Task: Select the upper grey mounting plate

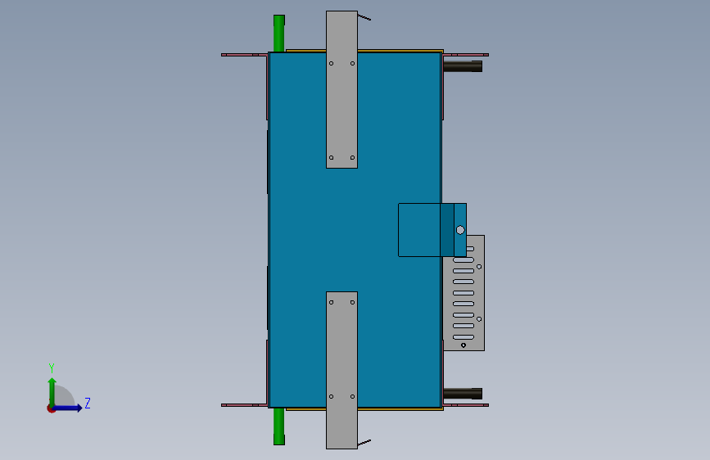Action: pyautogui.click(x=341, y=90)
